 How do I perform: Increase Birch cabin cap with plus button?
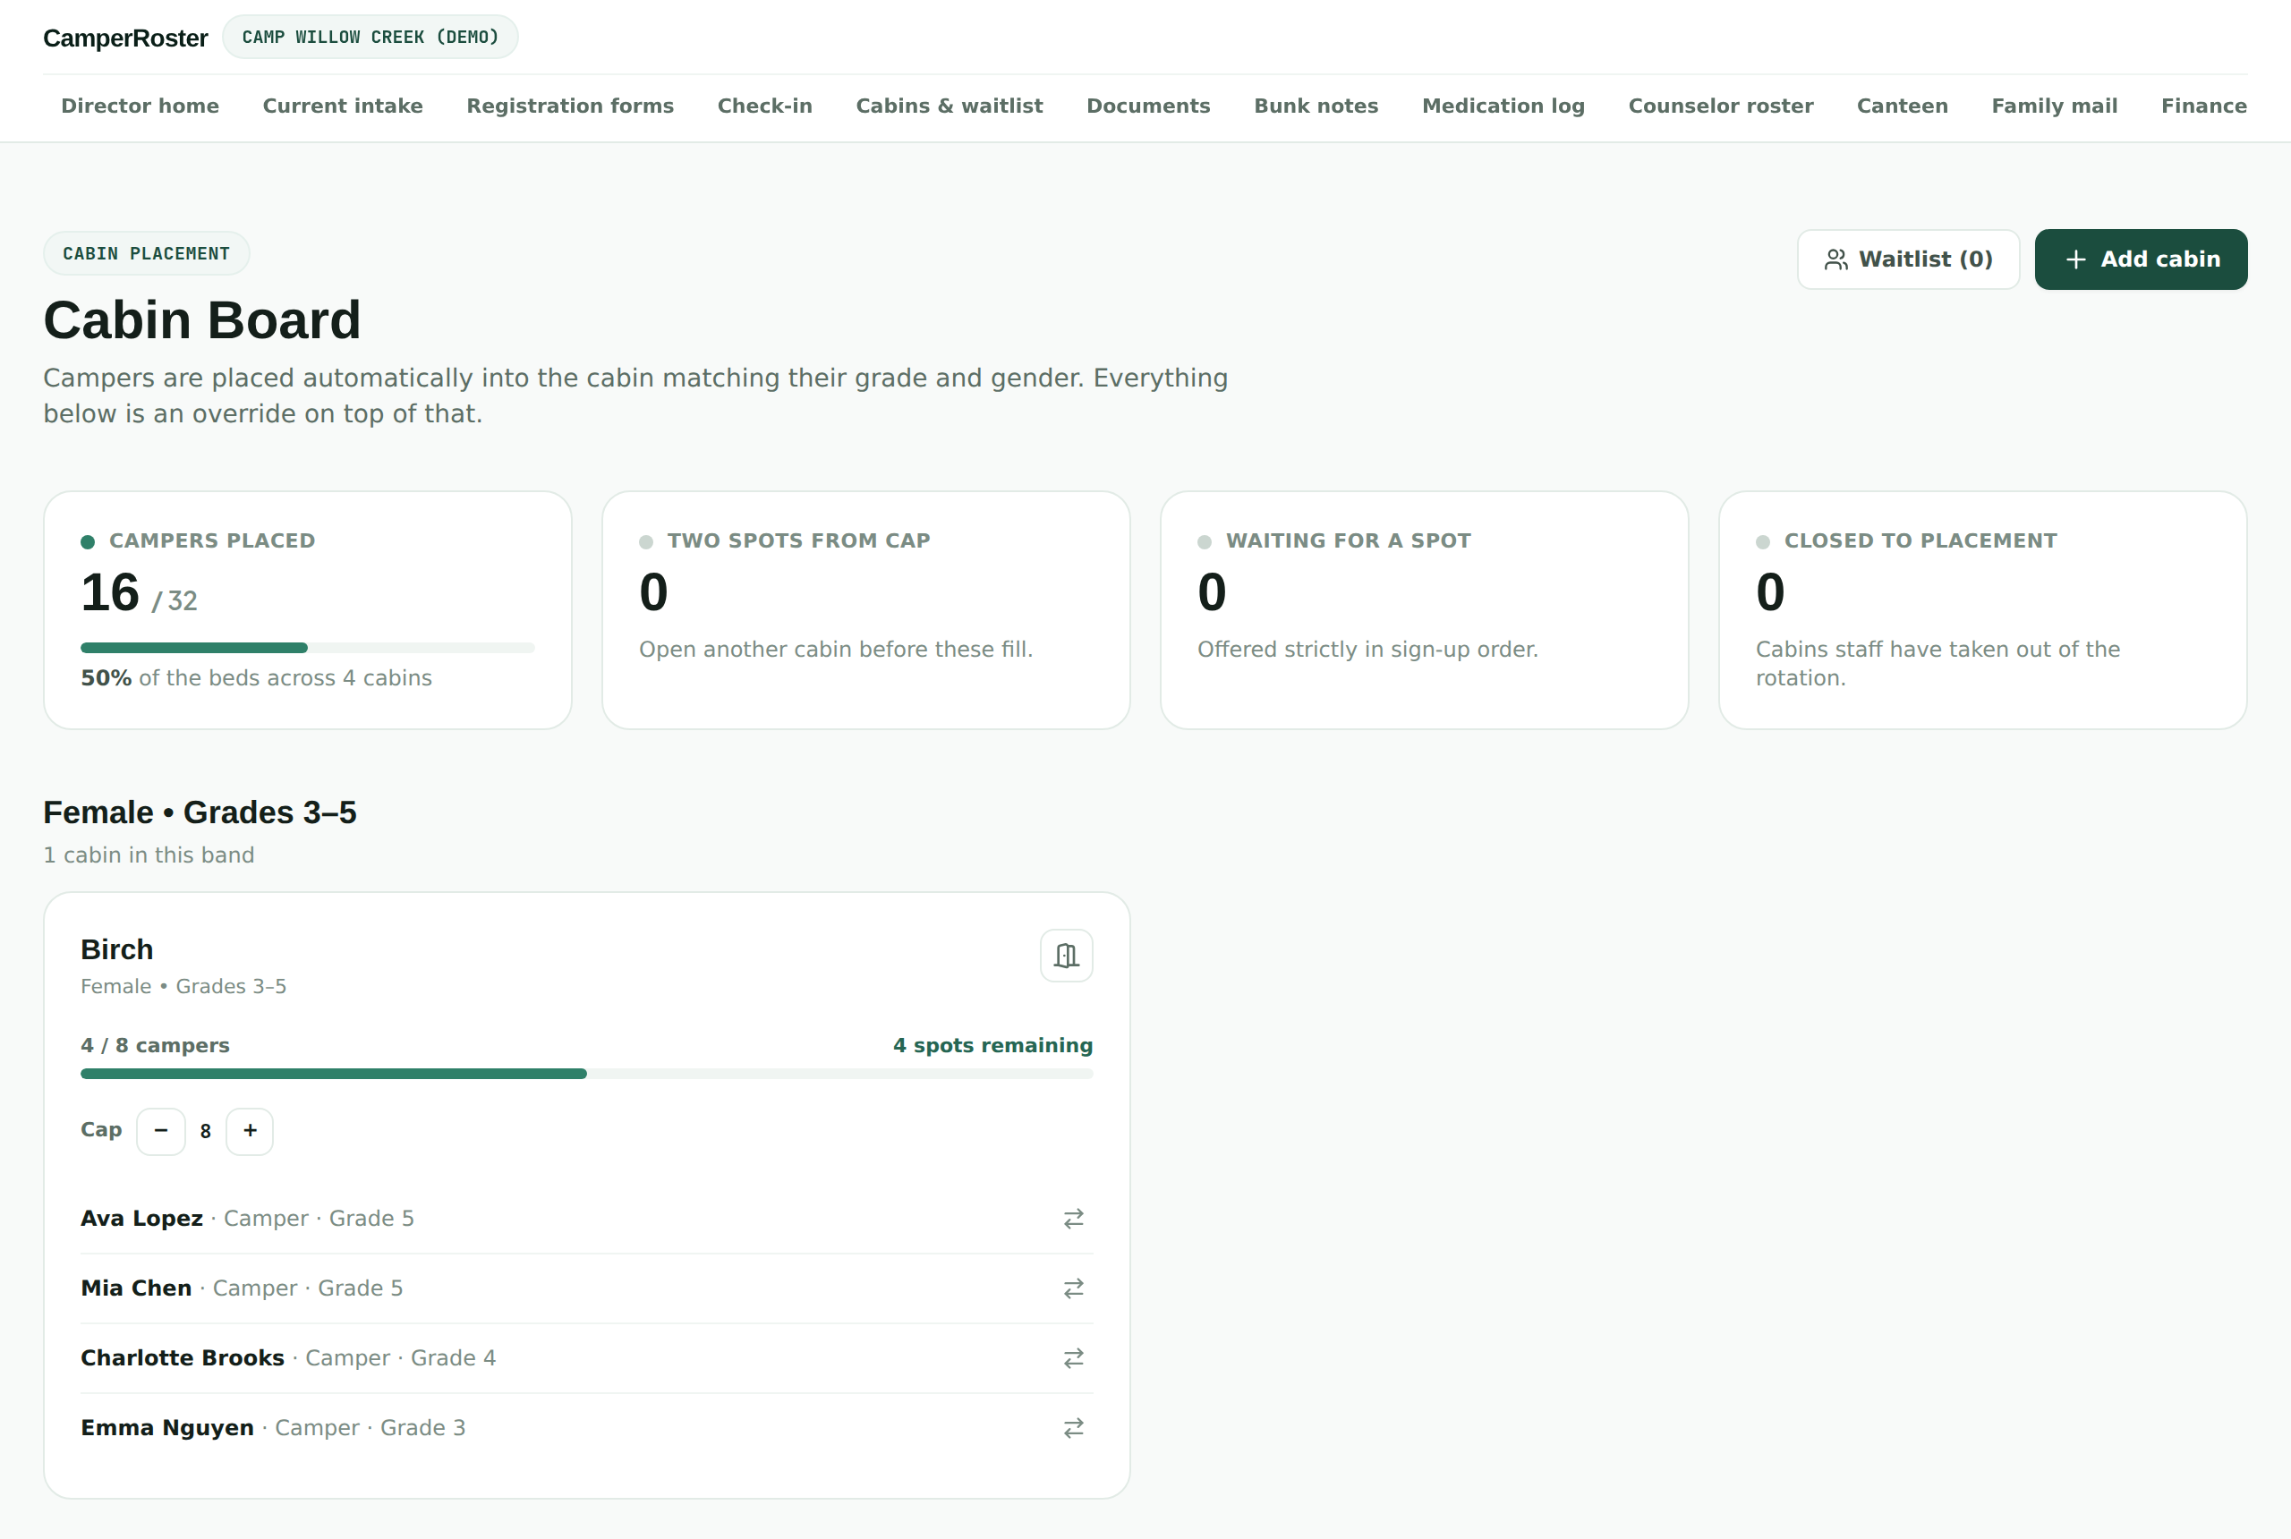(x=250, y=1131)
